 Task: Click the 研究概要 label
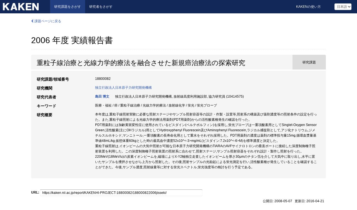coord(44,115)
